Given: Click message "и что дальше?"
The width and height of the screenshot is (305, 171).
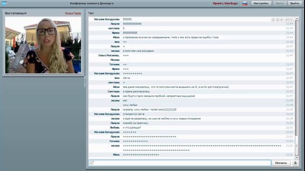Looking at the screenshot, I should point(132,128).
